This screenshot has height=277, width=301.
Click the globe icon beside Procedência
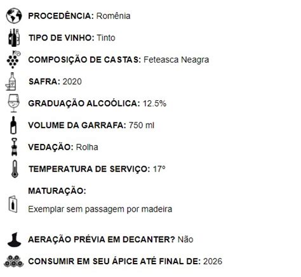click(14, 16)
